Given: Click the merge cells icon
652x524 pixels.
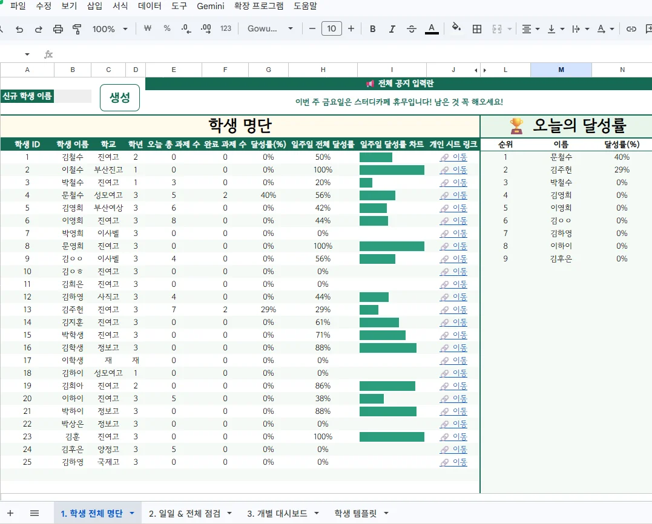Looking at the screenshot, I should tap(497, 28).
